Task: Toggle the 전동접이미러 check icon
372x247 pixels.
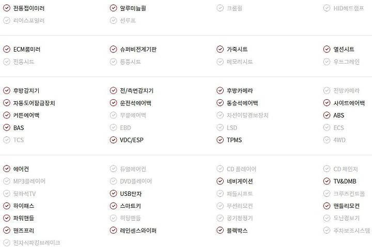Action: coord(7,8)
